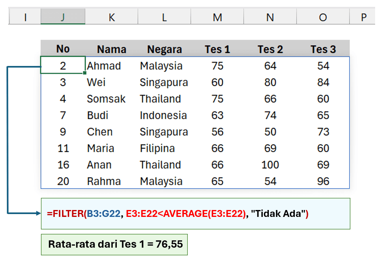Click Tes 2 value 64 for Ahmad
The width and height of the screenshot is (382, 261).
click(270, 66)
